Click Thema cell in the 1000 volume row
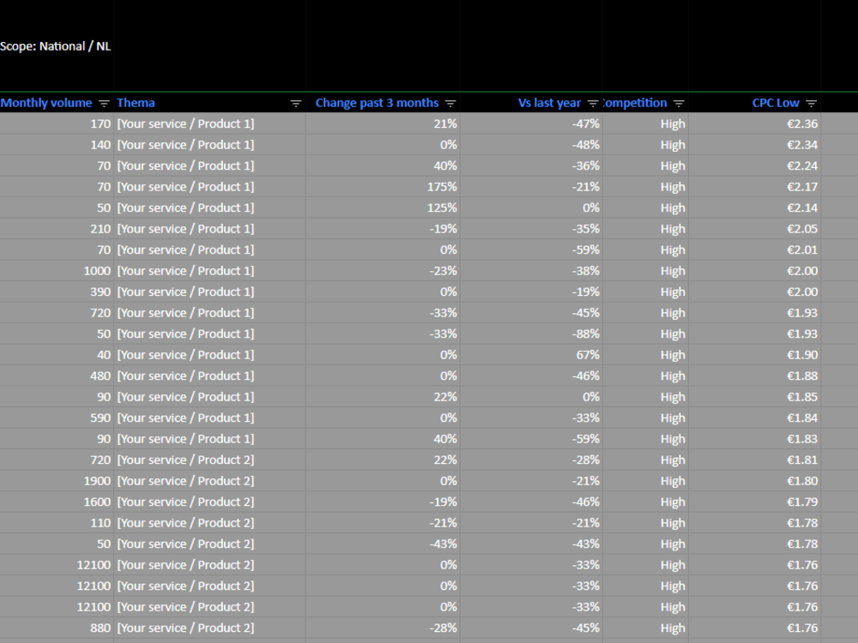858x643 pixels. point(209,271)
